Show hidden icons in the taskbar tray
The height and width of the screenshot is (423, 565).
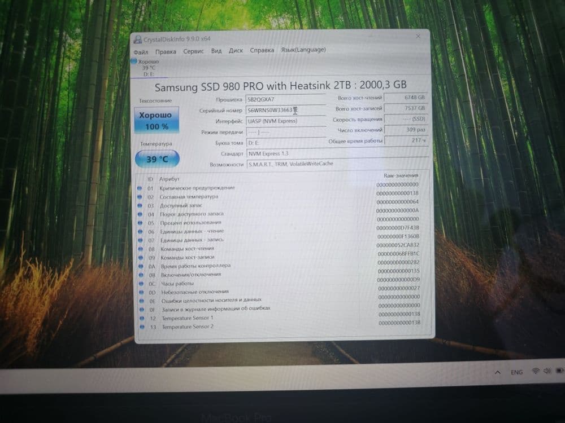[x=498, y=372]
